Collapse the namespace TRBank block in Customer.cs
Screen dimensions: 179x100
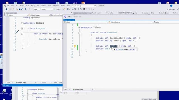[x=79, y=27]
